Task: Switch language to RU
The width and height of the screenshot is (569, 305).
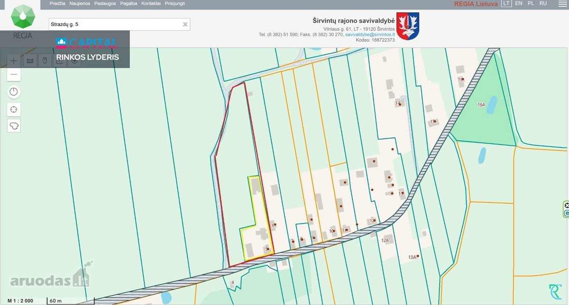Action: (543, 3)
